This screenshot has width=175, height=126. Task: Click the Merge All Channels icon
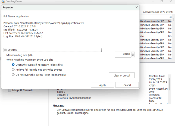10,90
